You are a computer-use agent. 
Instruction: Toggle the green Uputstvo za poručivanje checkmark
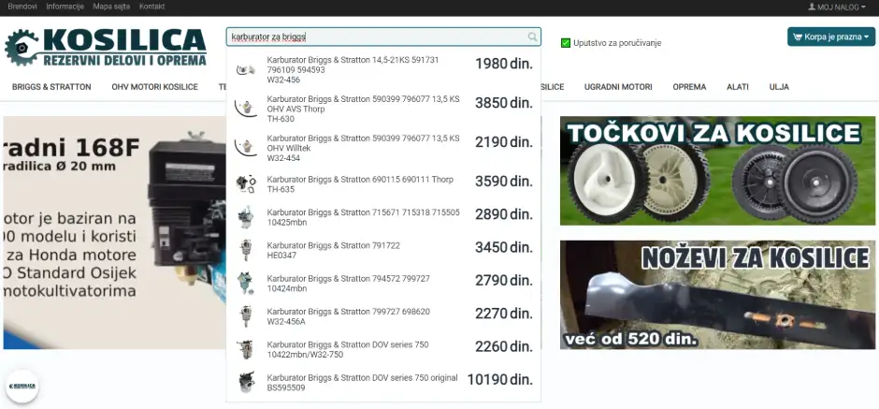click(566, 43)
